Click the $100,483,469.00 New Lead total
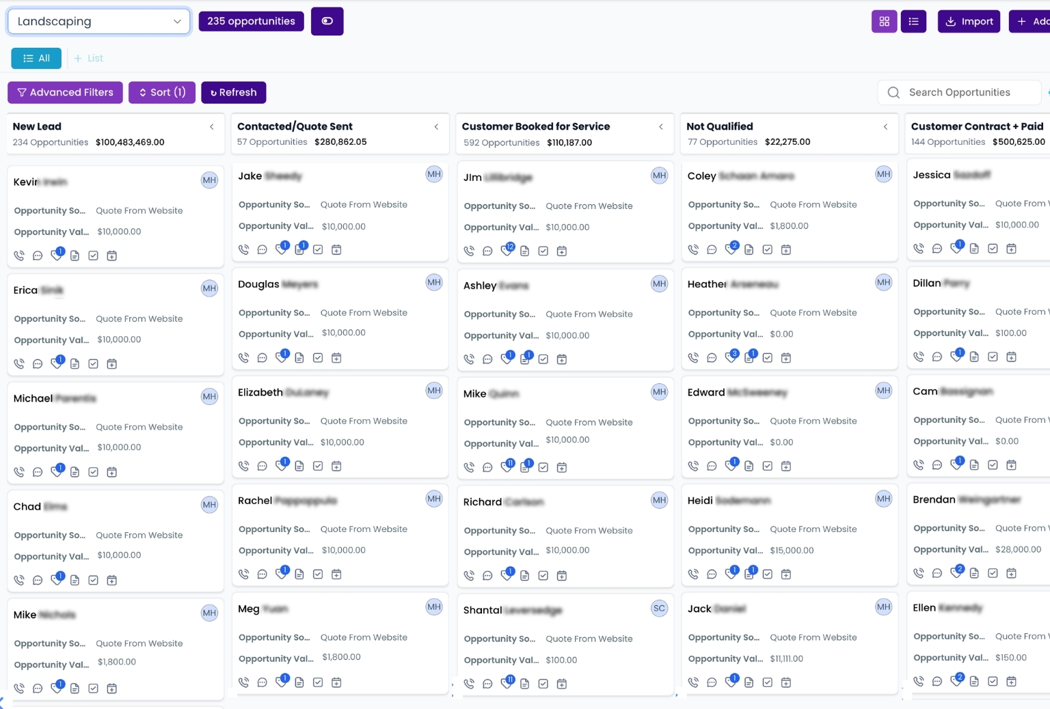Viewport: 1050px width, 709px height. pyautogui.click(x=130, y=142)
